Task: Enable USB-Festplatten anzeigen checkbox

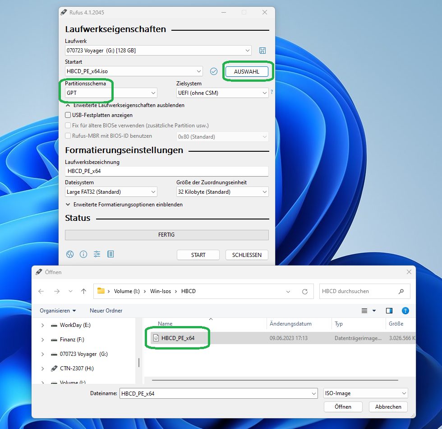Action: tap(68, 115)
